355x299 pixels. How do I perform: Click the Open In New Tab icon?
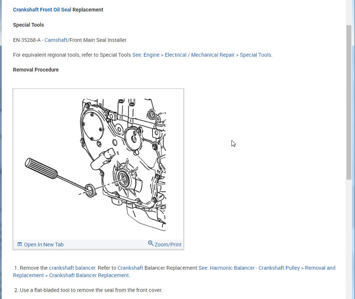(x=20, y=244)
